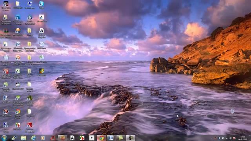The width and height of the screenshot is (251, 141).
Task: Open the volume control in system tray
Action: click(x=230, y=138)
